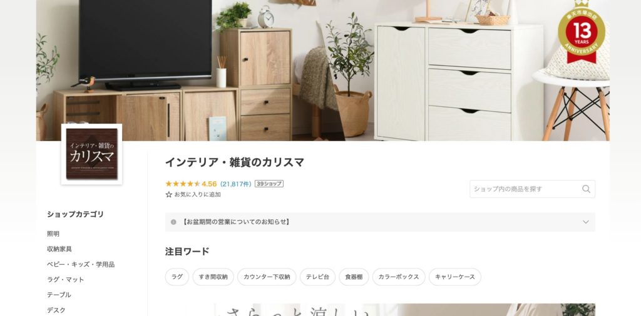Click the info icon beside お盆期間 notice
The height and width of the screenshot is (316, 641).
click(173, 222)
